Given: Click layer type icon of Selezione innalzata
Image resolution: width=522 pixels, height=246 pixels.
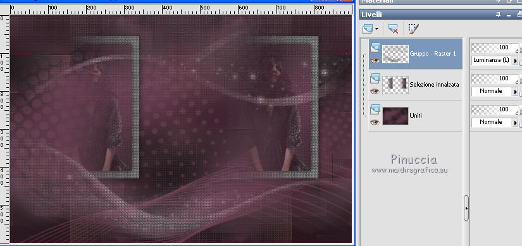Looking at the screenshot, I should click(375, 78).
